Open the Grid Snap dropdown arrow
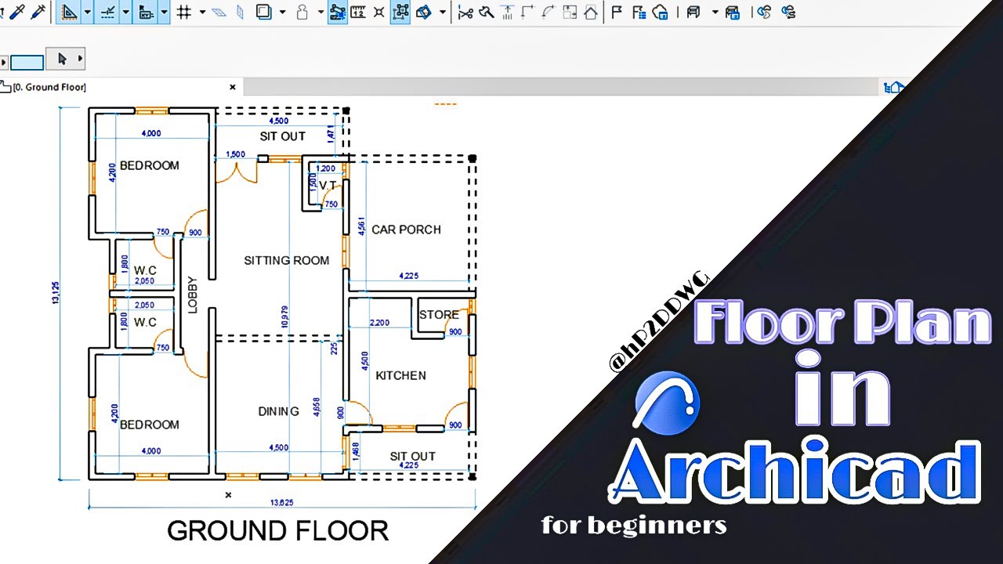The width and height of the screenshot is (1003, 564). point(202,12)
